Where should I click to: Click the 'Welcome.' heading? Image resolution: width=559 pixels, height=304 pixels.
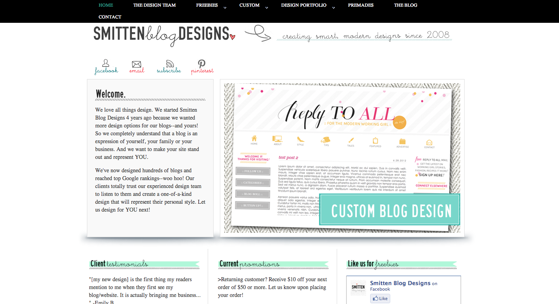(111, 94)
